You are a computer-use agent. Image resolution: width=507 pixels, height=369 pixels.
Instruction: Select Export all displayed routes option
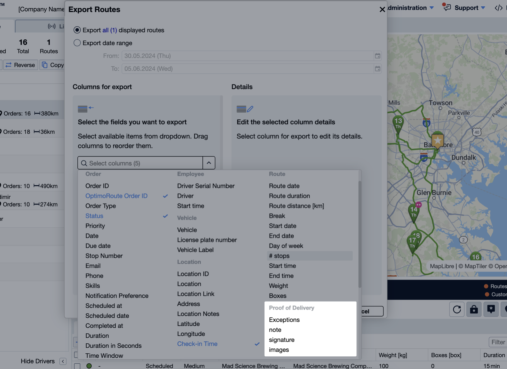[77, 30]
